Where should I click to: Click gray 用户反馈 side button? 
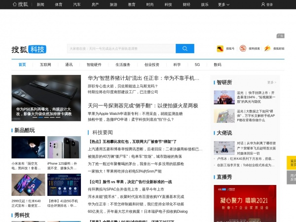(x=292, y=178)
